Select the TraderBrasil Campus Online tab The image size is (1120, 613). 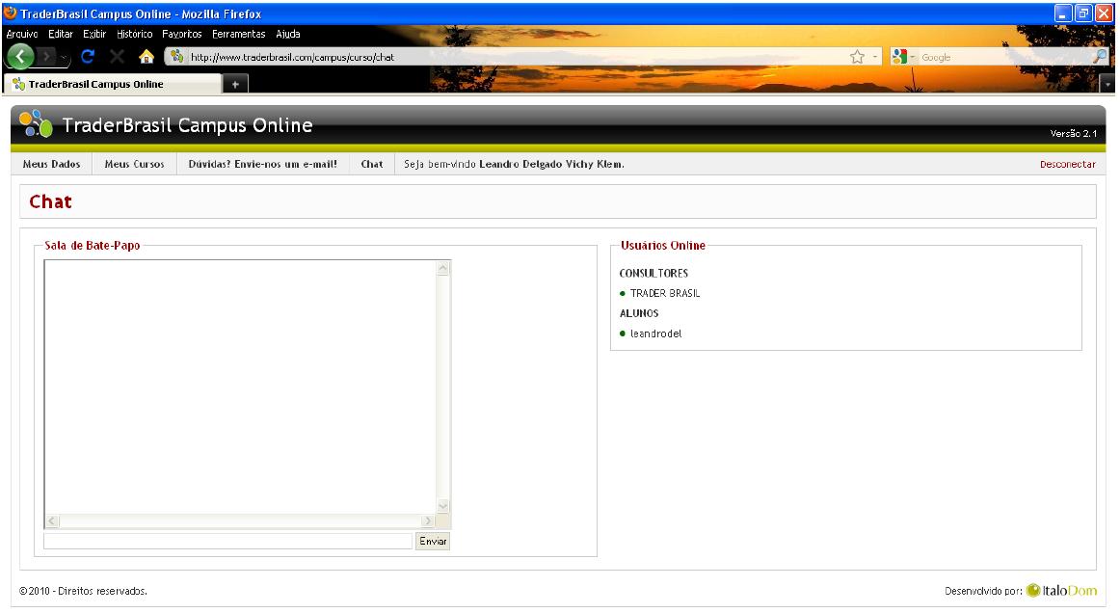(x=113, y=84)
